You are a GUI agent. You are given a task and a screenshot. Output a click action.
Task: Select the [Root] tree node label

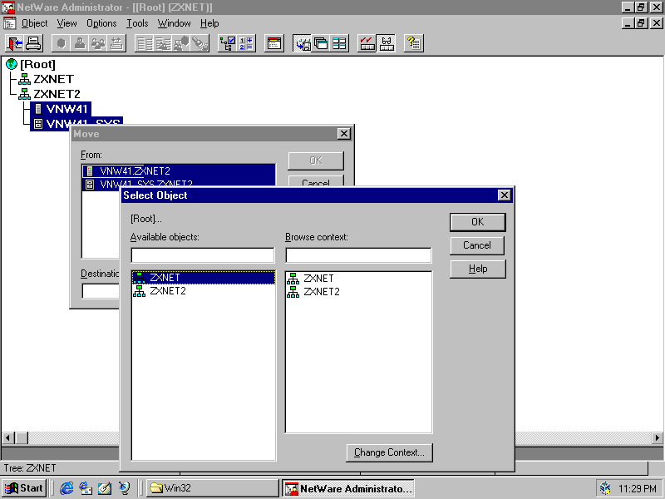coord(37,64)
